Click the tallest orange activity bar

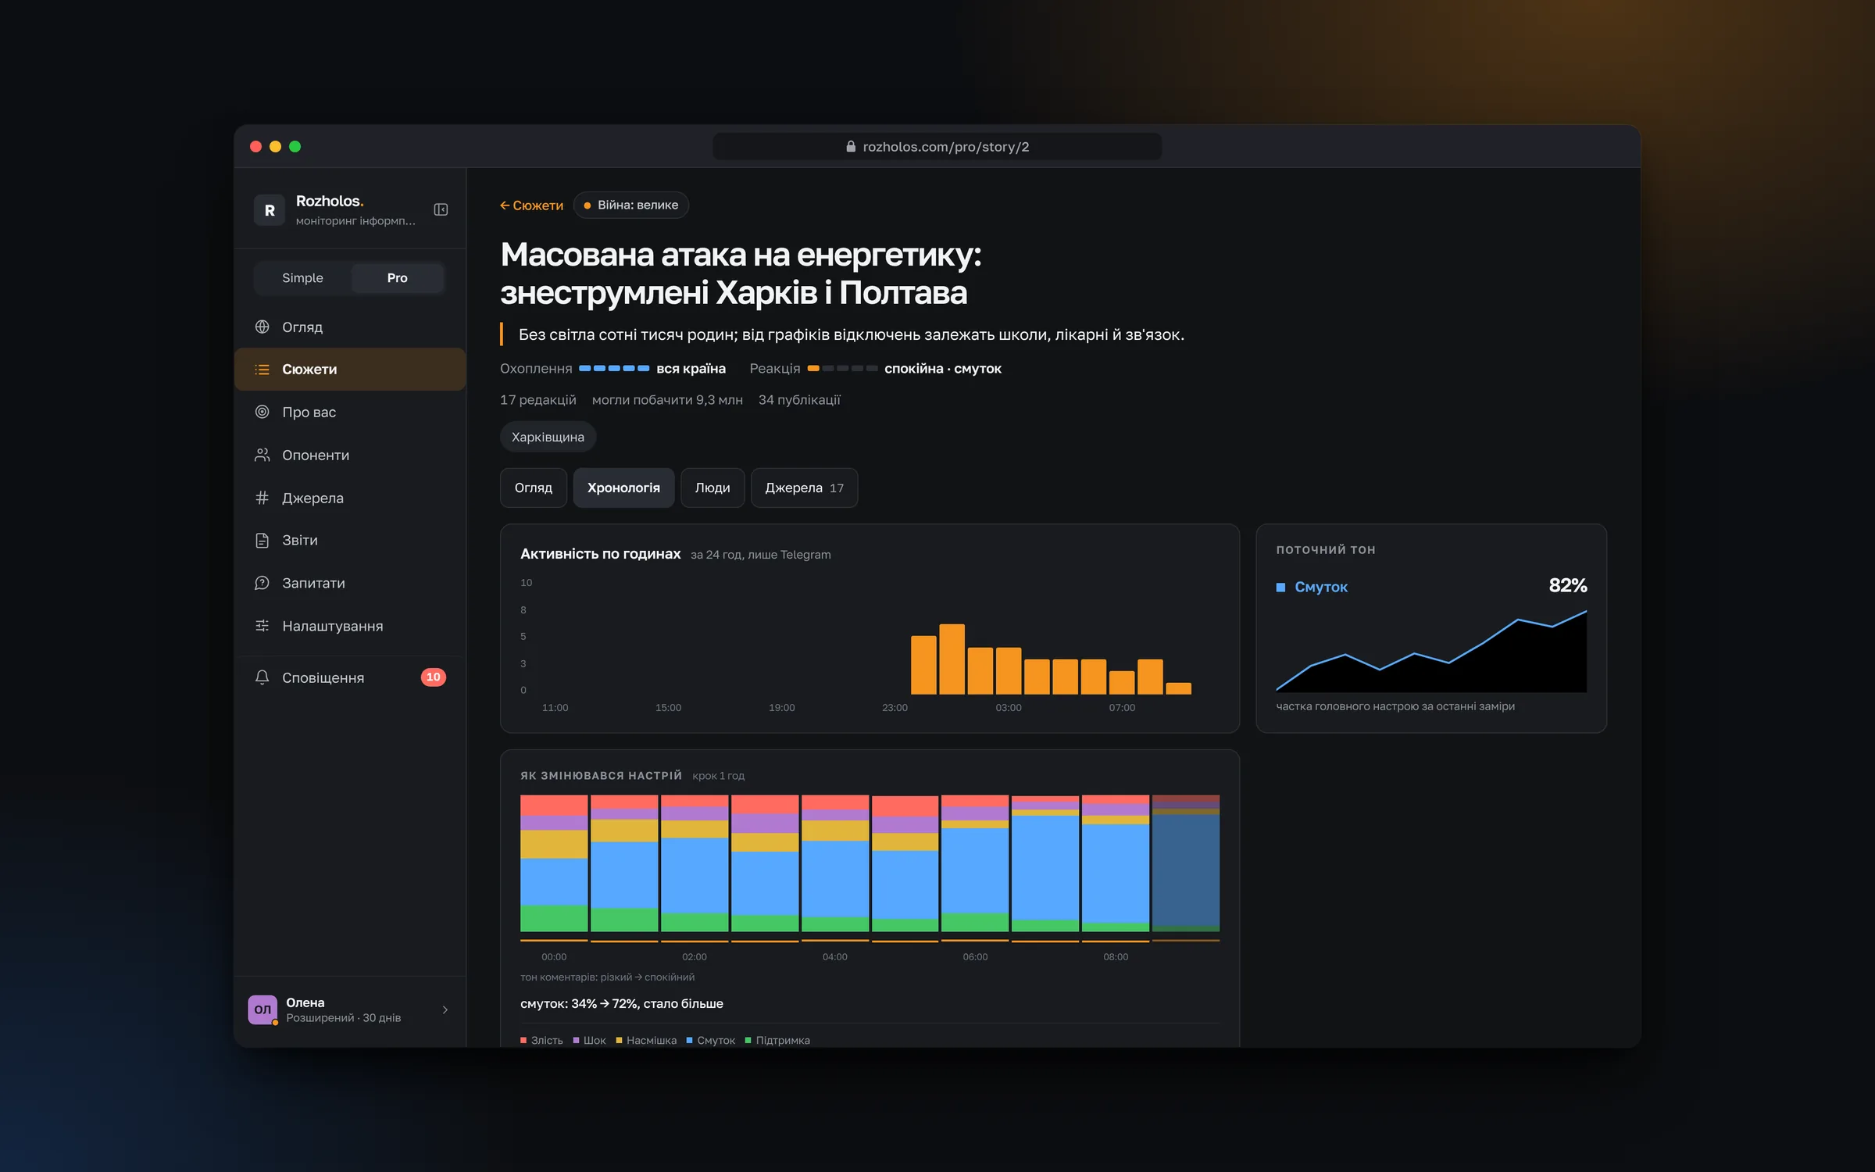952,659
